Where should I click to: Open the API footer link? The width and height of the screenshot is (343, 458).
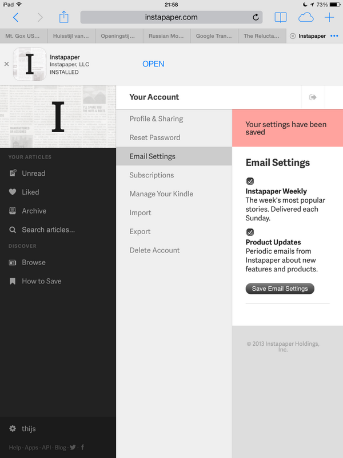click(x=46, y=448)
